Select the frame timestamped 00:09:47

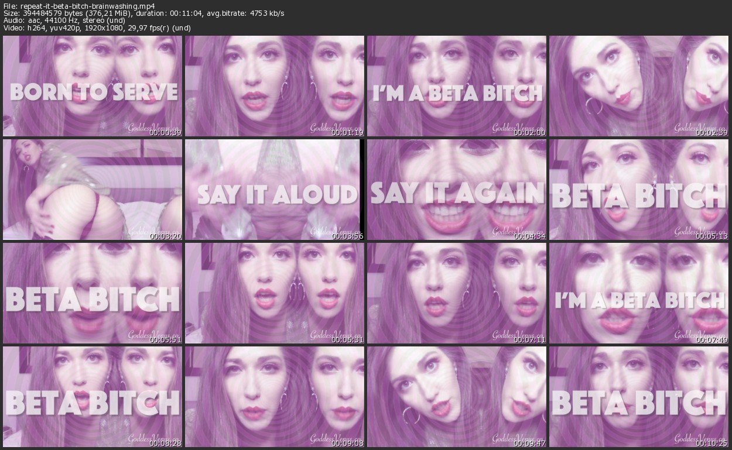[x=456, y=396]
